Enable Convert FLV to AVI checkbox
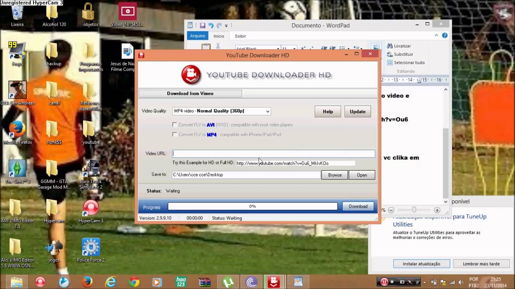Image resolution: width=515 pixels, height=289 pixels. (x=175, y=125)
